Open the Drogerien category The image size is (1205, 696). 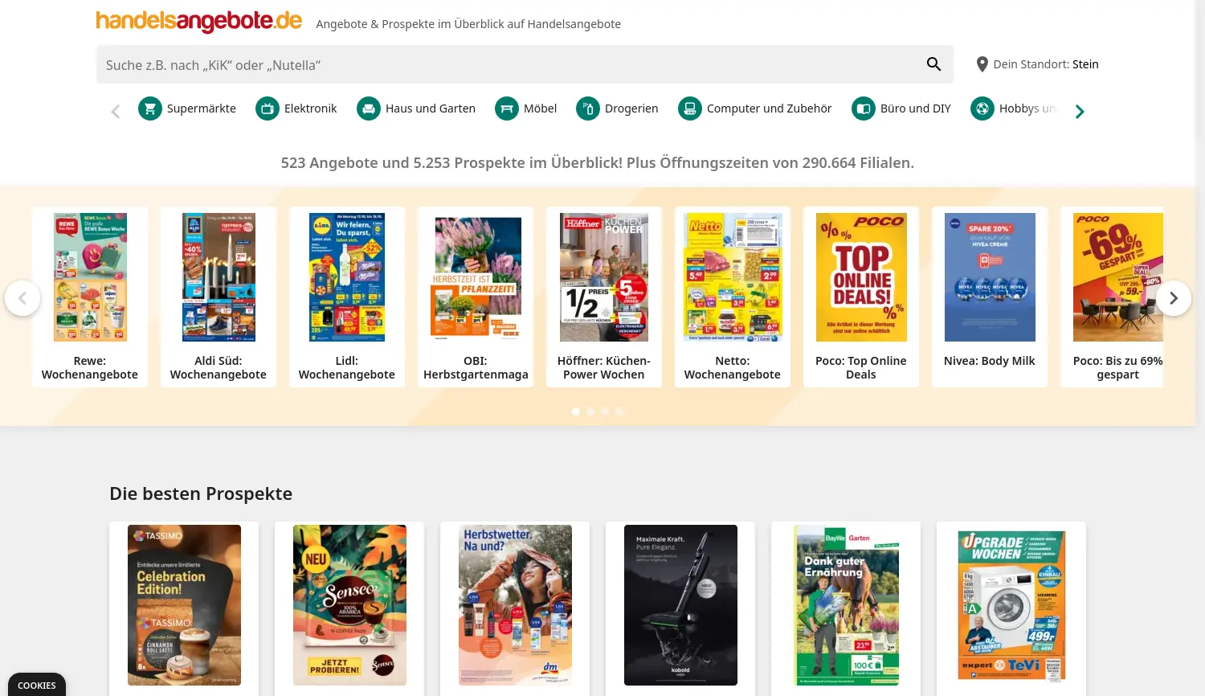coord(617,108)
